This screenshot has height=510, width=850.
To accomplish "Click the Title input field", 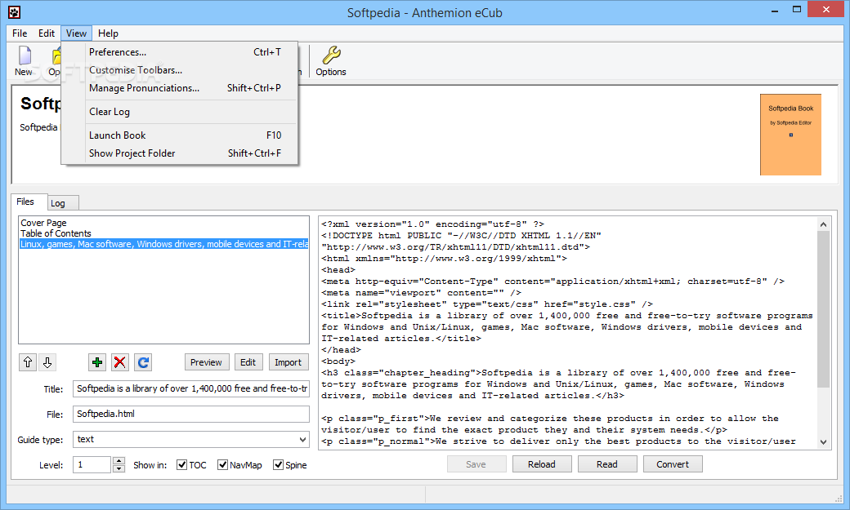I will click(190, 388).
